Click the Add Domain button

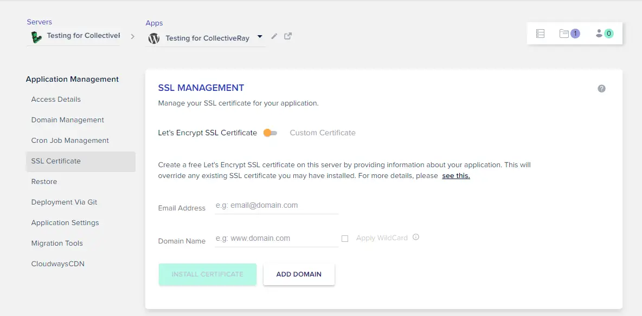click(x=299, y=274)
